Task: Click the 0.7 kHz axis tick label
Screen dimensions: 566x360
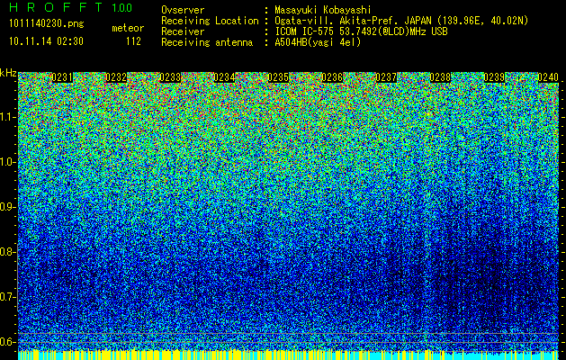Action: point(7,297)
